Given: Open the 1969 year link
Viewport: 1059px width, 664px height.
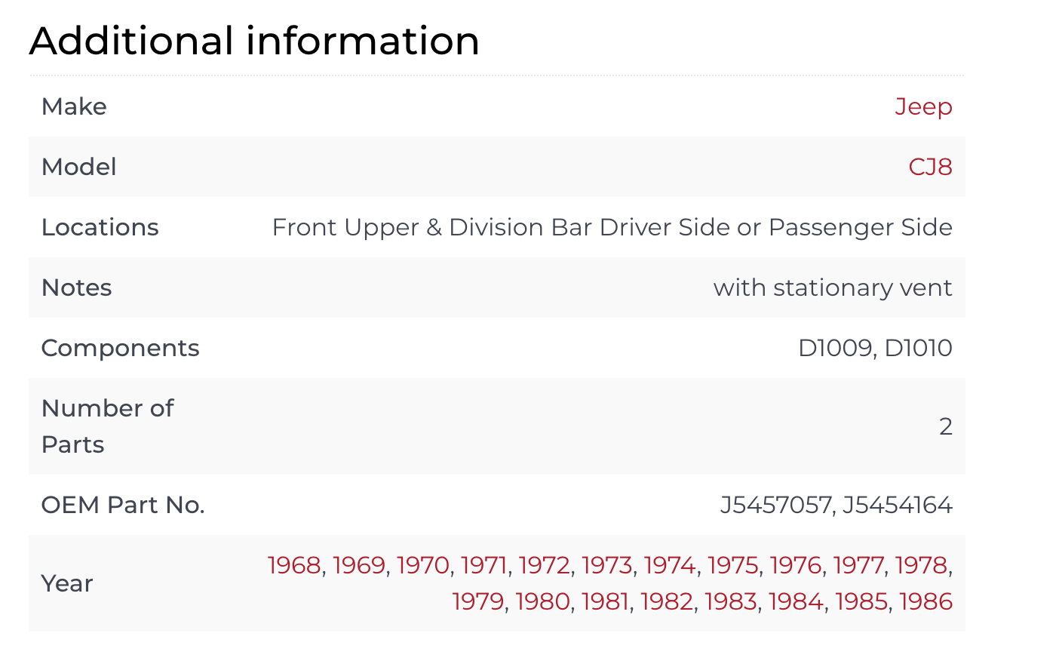Looking at the screenshot, I should pos(359,565).
